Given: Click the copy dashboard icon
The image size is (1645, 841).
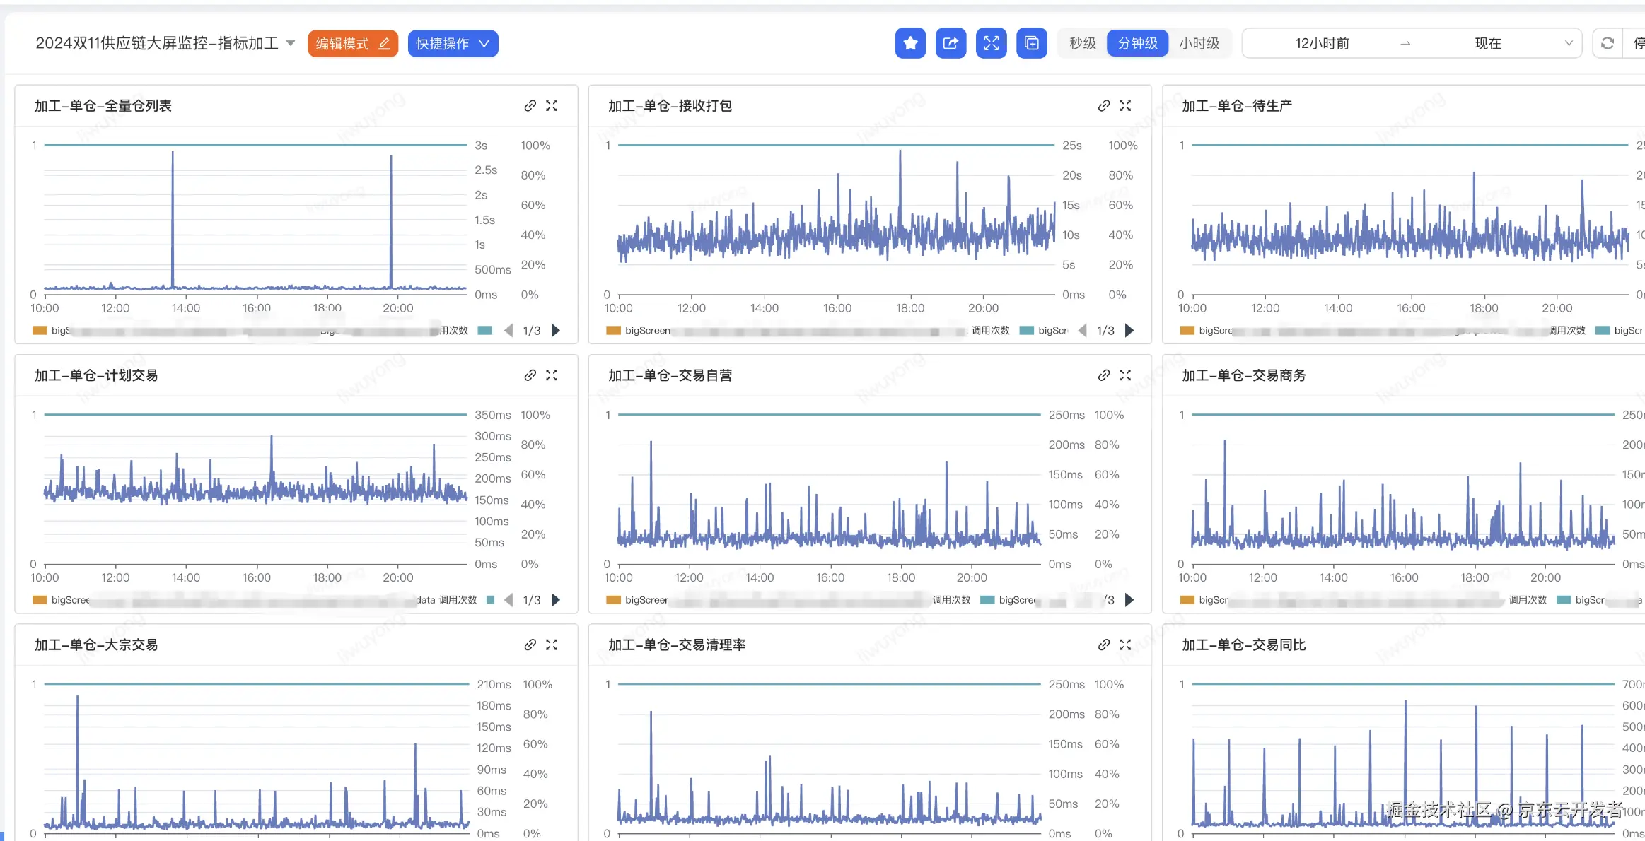Looking at the screenshot, I should [x=1031, y=43].
